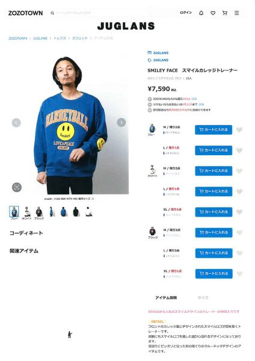Favorite the blue M size item heart
Screen dimensions: 255x361
coord(239,130)
